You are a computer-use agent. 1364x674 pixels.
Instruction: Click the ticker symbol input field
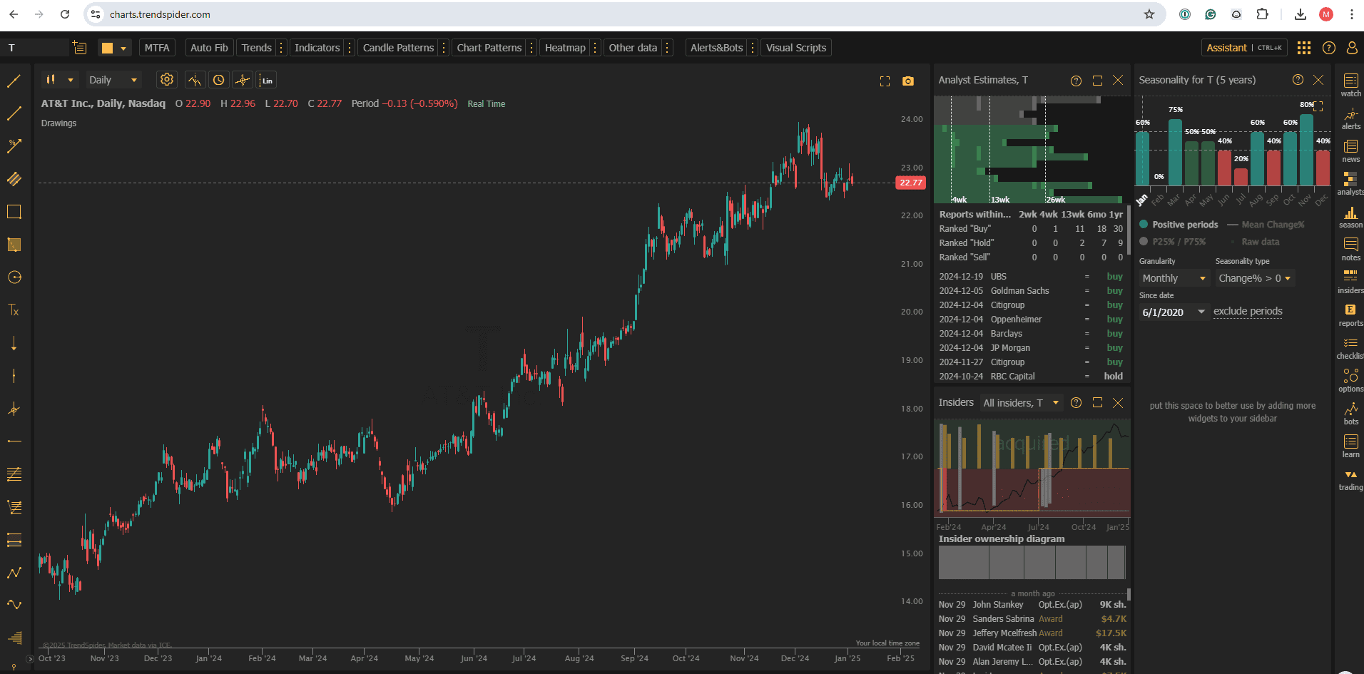click(x=34, y=47)
